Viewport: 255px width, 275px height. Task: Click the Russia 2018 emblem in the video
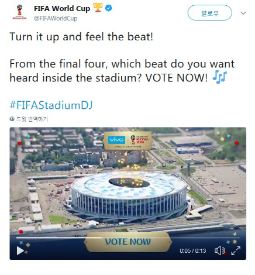coord(140,140)
